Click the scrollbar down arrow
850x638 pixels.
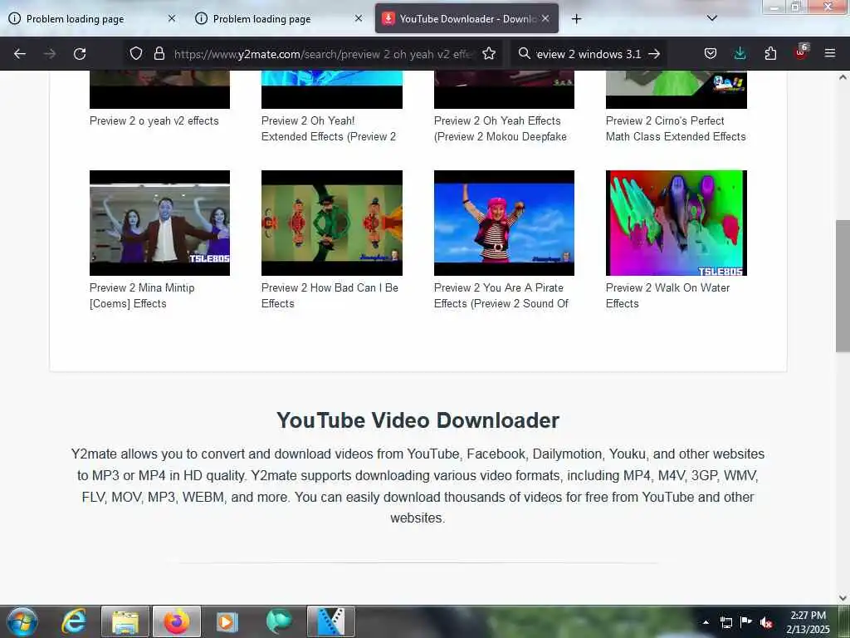[x=843, y=598]
